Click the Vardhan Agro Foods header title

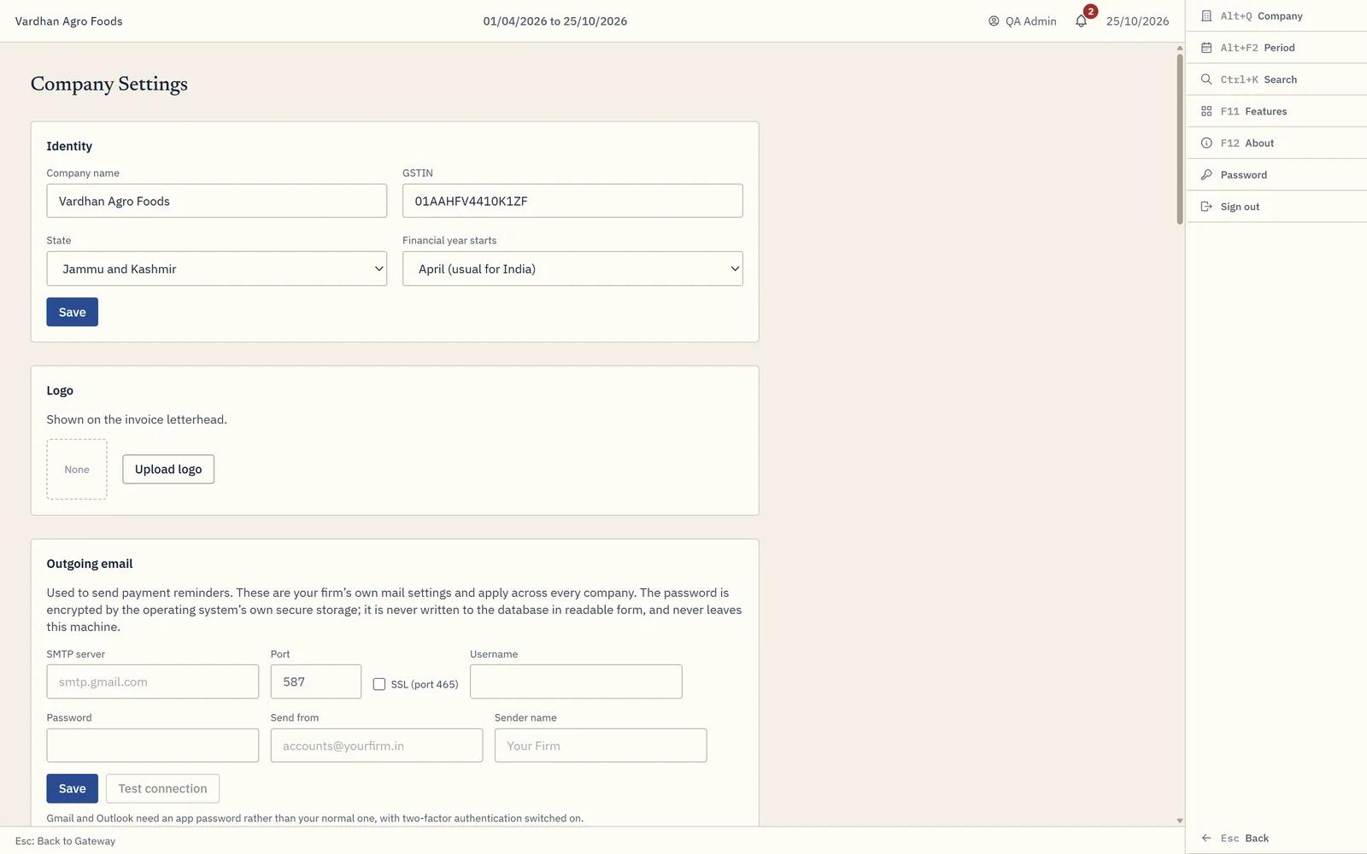[69, 21]
